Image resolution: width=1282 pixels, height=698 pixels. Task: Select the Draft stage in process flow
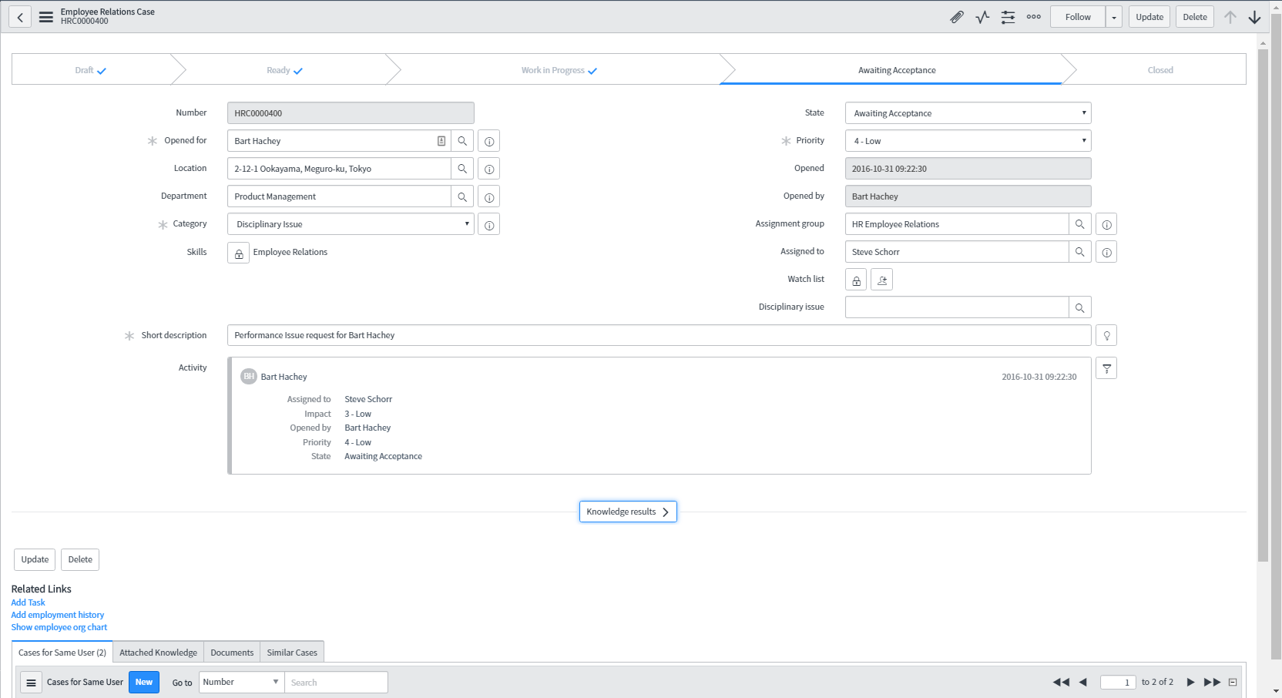91,70
